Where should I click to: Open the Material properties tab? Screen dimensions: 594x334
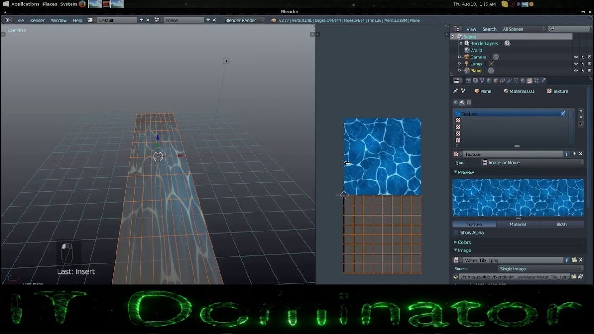[x=523, y=81]
